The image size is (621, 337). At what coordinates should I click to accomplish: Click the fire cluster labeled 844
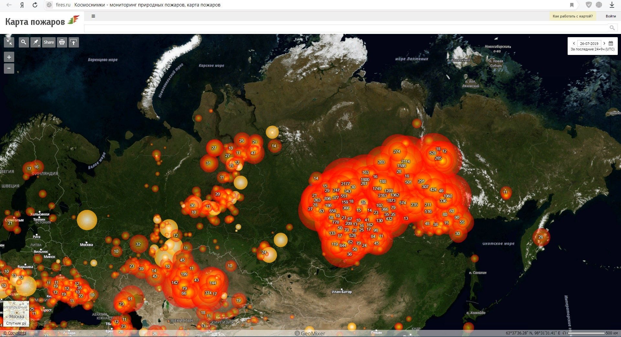point(343,245)
